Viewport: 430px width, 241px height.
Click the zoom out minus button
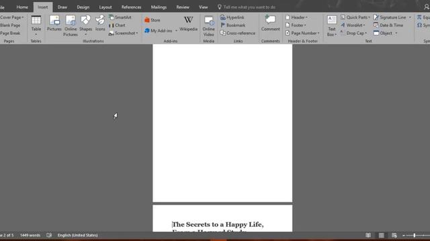[404, 235]
